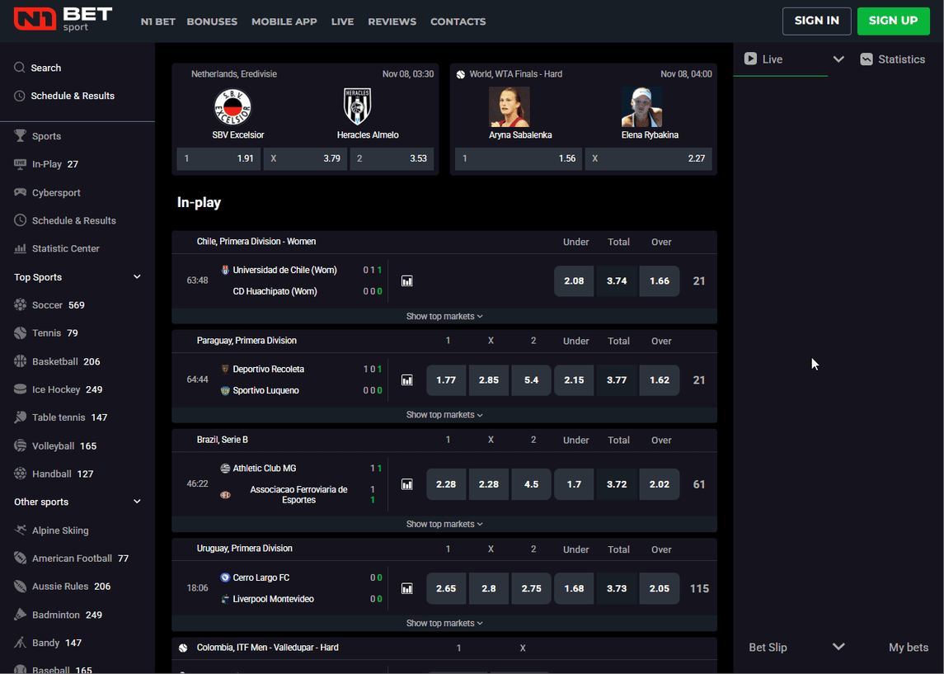The width and height of the screenshot is (944, 674).
Task: Switch to the Statistics tab
Action: click(892, 59)
